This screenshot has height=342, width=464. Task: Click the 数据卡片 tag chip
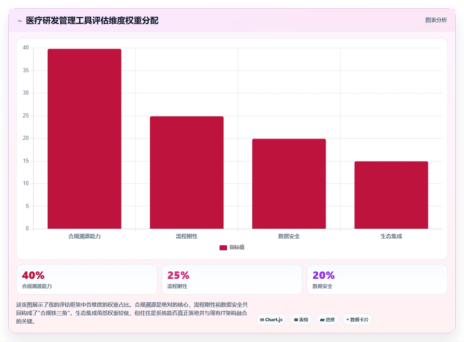(x=357, y=320)
